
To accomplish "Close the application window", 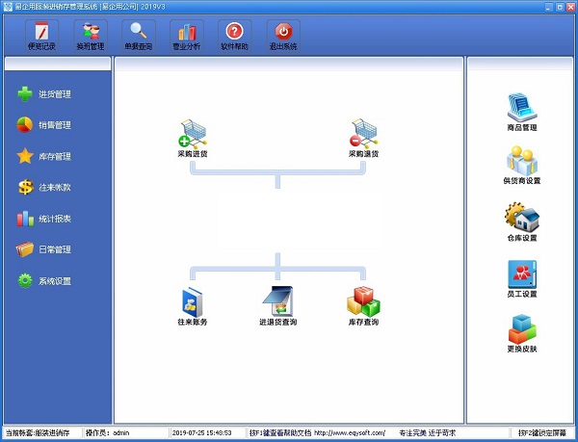I will (569, 7).
